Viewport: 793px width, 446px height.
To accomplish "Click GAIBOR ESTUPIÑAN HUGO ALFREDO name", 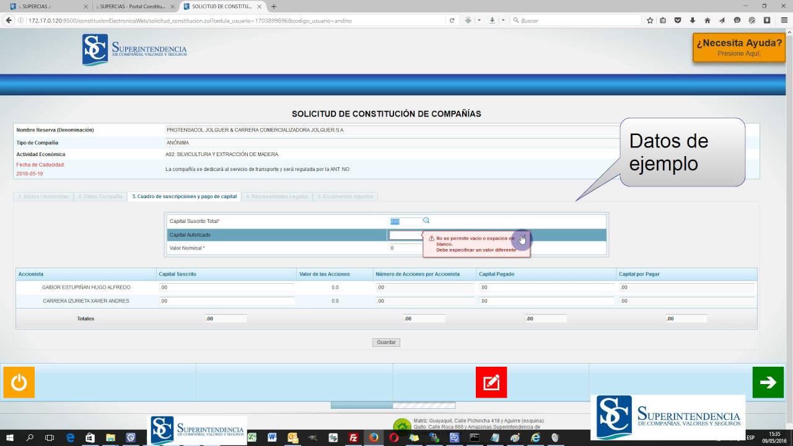I will pyautogui.click(x=86, y=287).
